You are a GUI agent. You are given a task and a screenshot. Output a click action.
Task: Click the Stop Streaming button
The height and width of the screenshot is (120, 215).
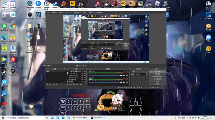pyautogui.click(x=157, y=71)
